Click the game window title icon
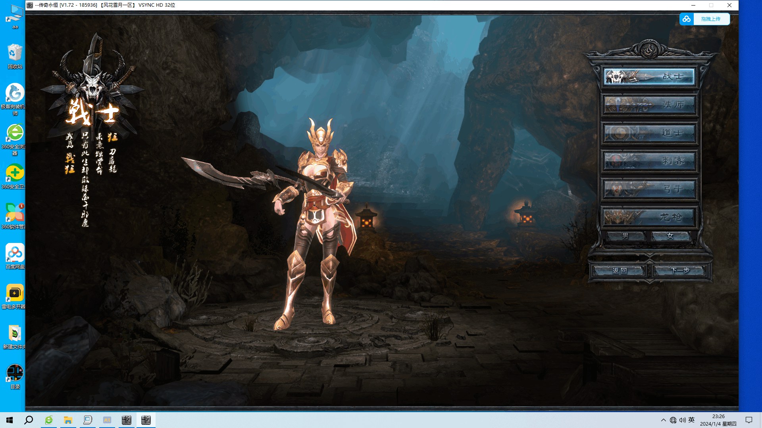Image resolution: width=762 pixels, height=428 pixels. (30, 5)
